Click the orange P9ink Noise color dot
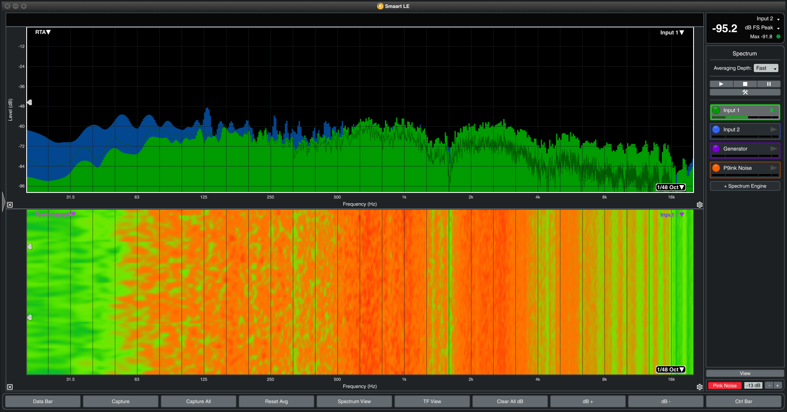The width and height of the screenshot is (787, 412). coord(716,168)
